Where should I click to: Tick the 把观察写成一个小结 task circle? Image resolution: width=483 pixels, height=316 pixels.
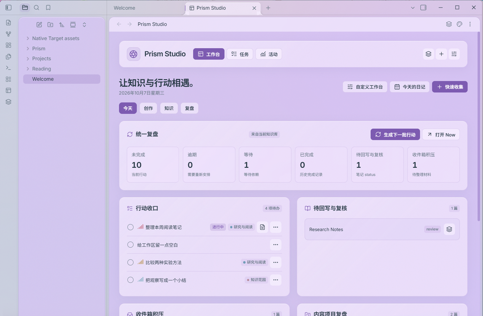pyautogui.click(x=130, y=280)
